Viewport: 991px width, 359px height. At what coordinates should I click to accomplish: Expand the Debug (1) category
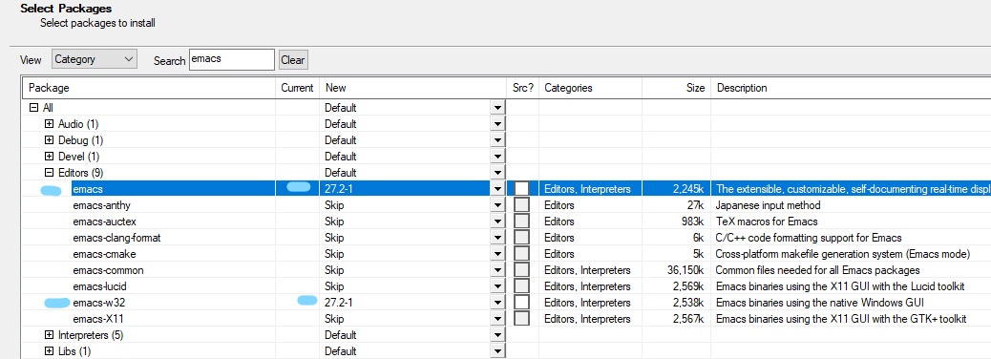50,140
